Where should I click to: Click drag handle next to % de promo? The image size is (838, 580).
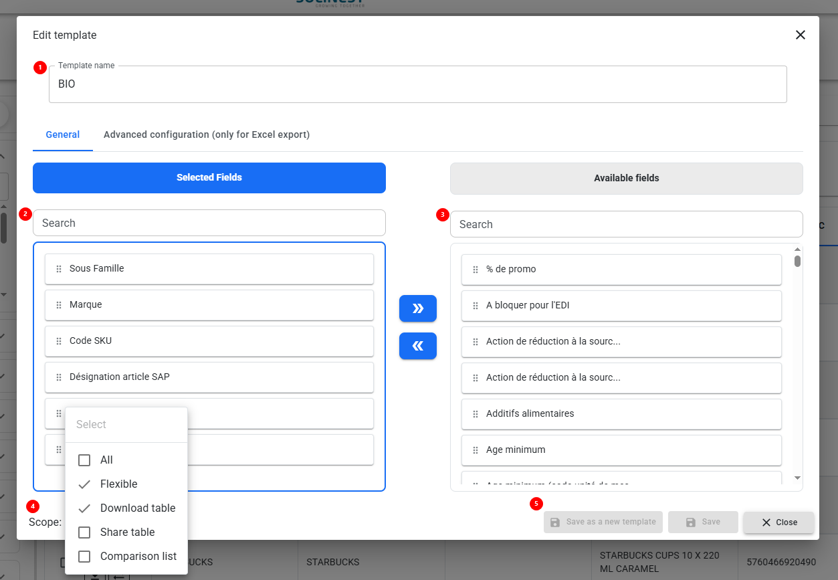[476, 270]
